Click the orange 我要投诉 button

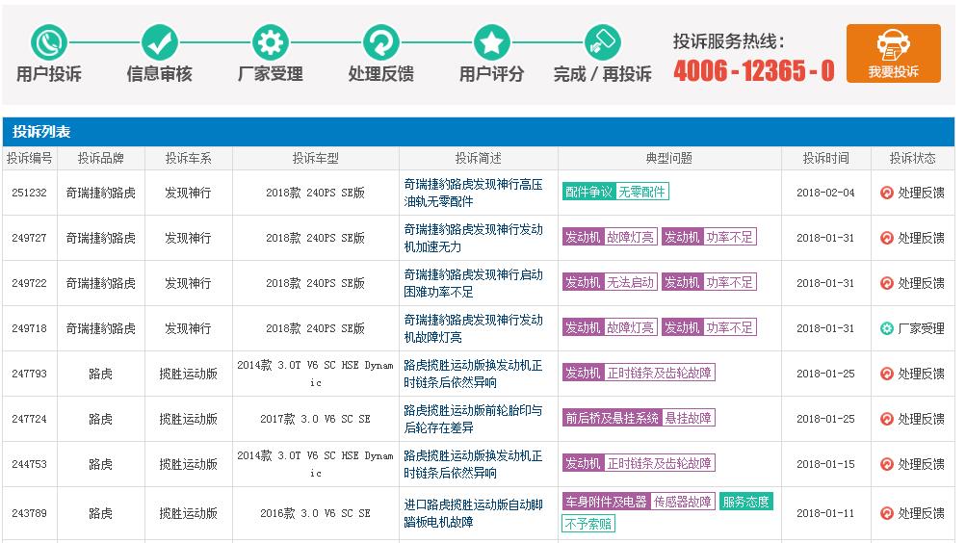point(894,54)
